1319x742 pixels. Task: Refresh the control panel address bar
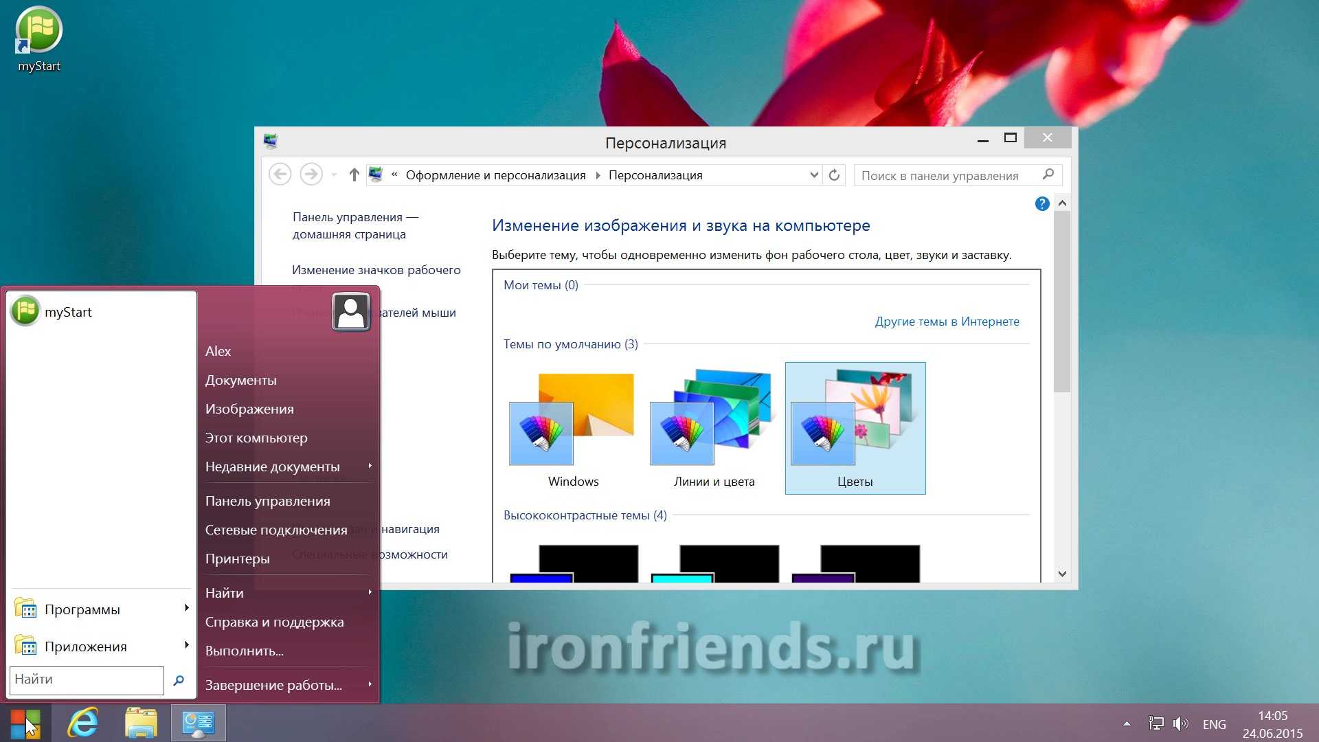point(834,175)
